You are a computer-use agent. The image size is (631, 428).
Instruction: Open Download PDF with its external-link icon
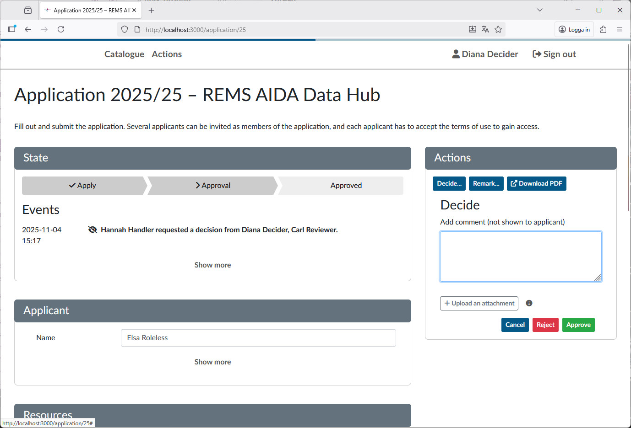click(513, 183)
